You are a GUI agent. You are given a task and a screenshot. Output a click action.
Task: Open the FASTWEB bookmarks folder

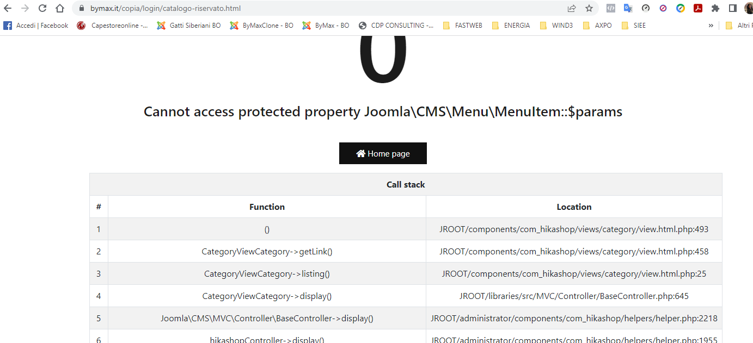point(463,26)
